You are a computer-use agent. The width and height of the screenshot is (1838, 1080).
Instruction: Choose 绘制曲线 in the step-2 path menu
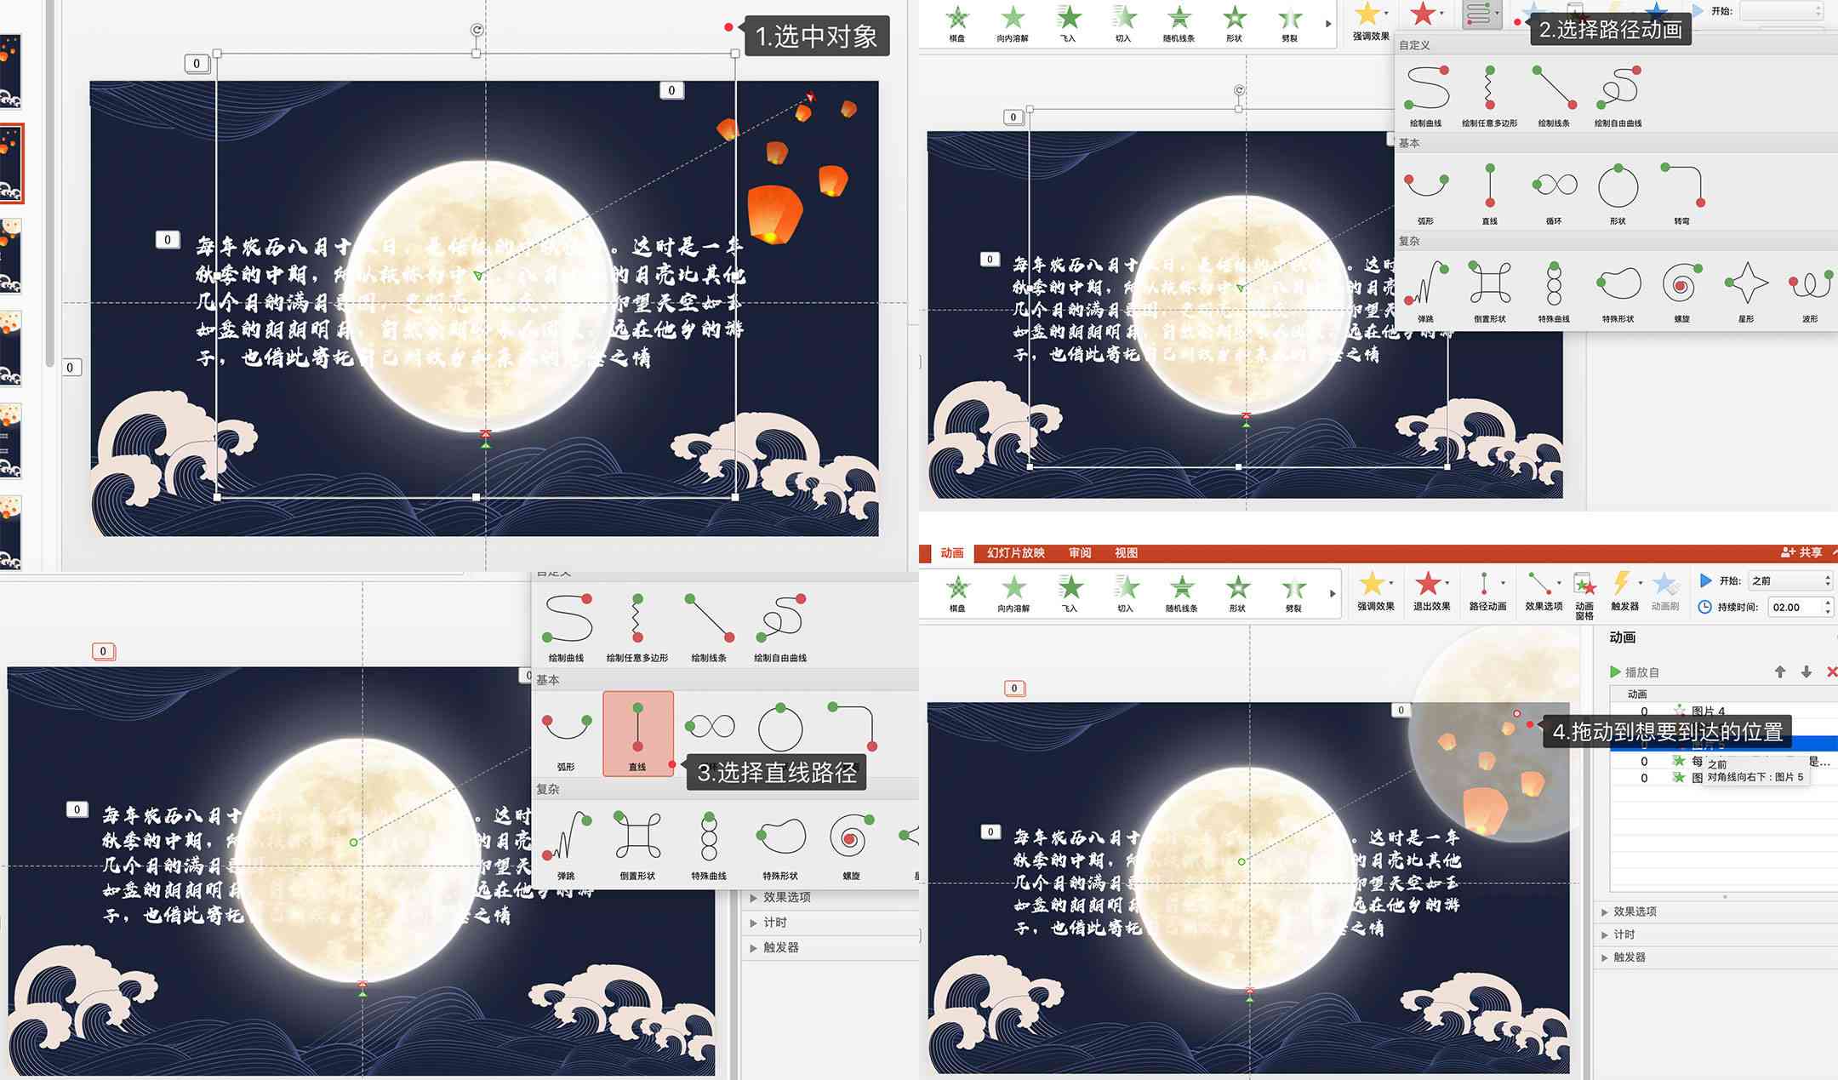1426,94
